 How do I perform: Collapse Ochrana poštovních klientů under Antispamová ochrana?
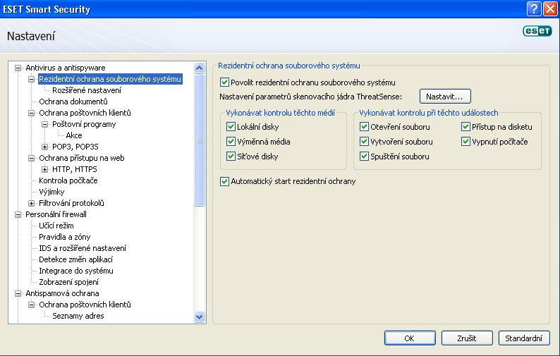(x=32, y=305)
